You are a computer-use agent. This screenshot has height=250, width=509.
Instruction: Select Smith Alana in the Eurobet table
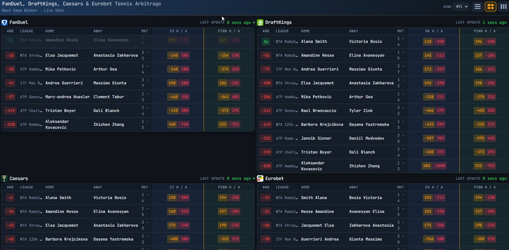[314, 198]
